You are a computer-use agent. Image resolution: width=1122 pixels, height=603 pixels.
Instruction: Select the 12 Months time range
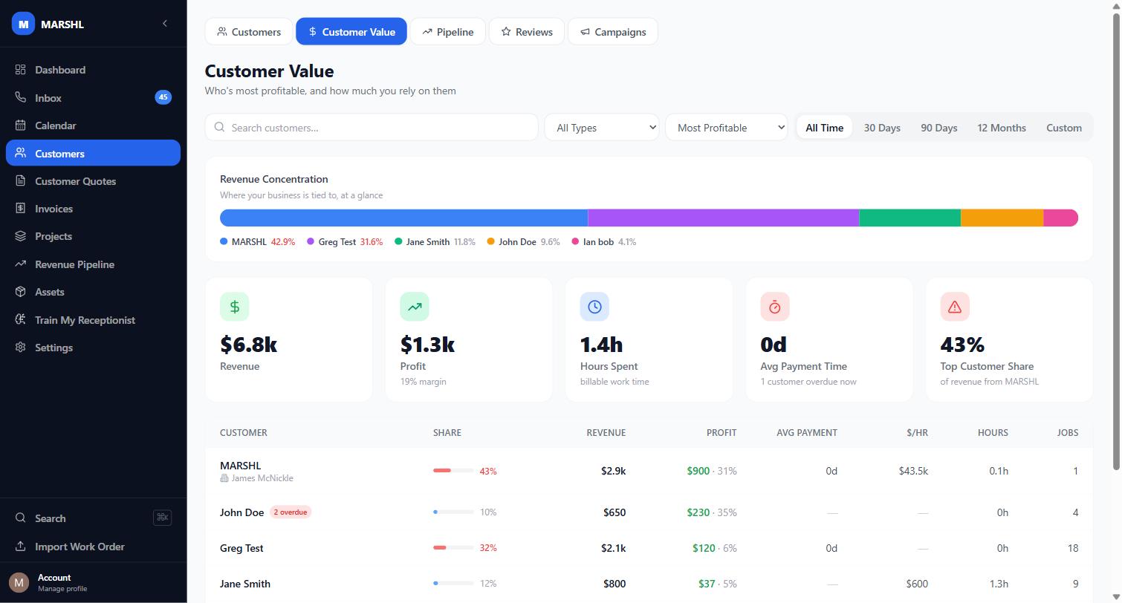(1002, 128)
